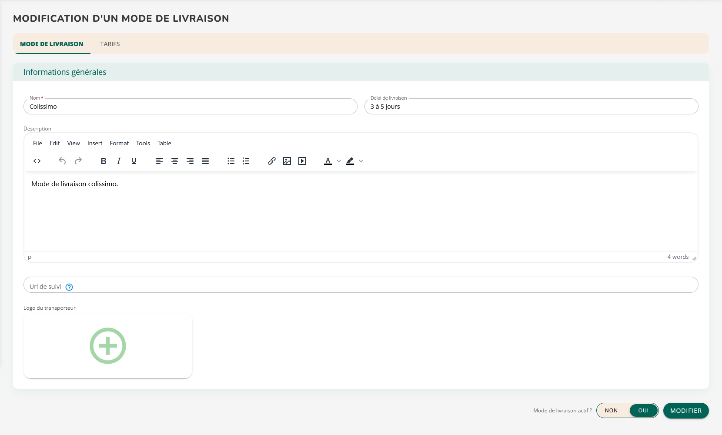Open the source code view icon
The width and height of the screenshot is (722, 435).
coord(37,161)
